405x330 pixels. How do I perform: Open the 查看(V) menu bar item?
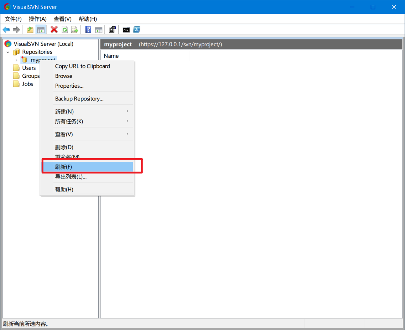(x=62, y=19)
